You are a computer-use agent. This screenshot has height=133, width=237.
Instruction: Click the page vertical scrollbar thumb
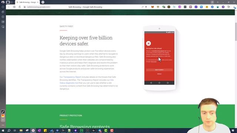coord(236,31)
